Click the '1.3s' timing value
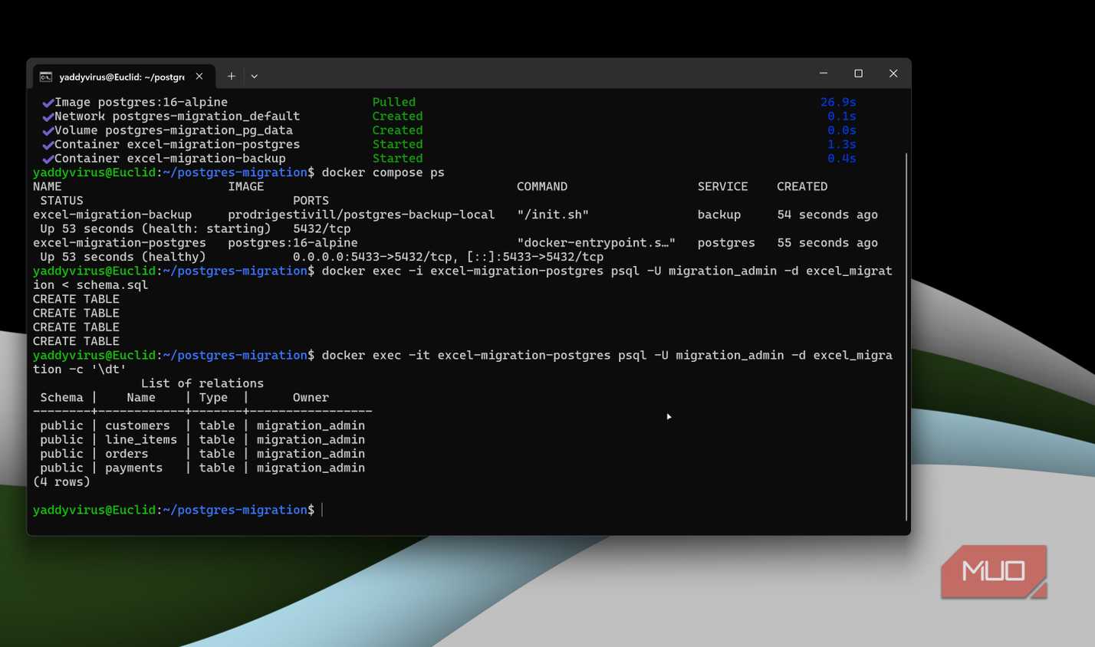The image size is (1095, 647). pyautogui.click(x=842, y=144)
